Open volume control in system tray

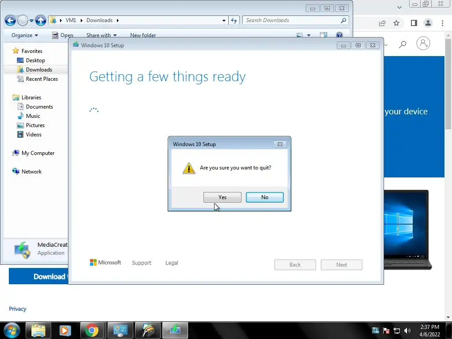pyautogui.click(x=407, y=331)
